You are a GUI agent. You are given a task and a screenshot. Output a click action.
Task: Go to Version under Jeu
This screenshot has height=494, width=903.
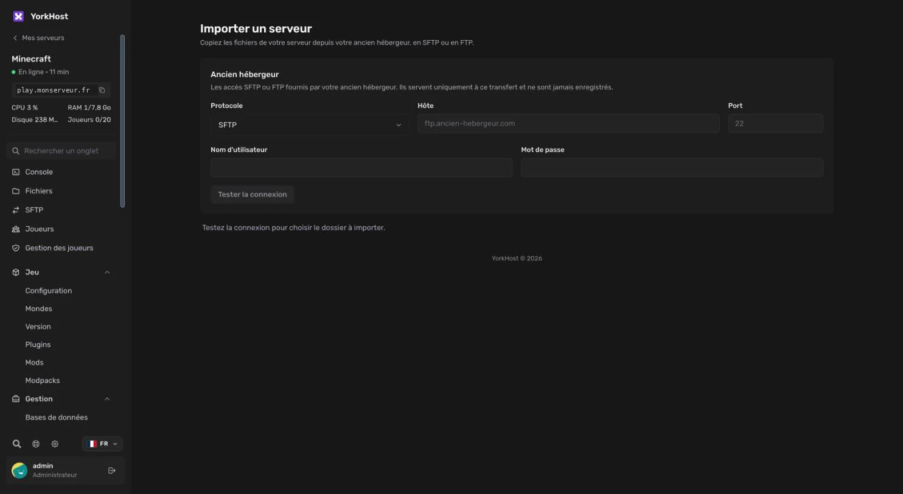38,327
